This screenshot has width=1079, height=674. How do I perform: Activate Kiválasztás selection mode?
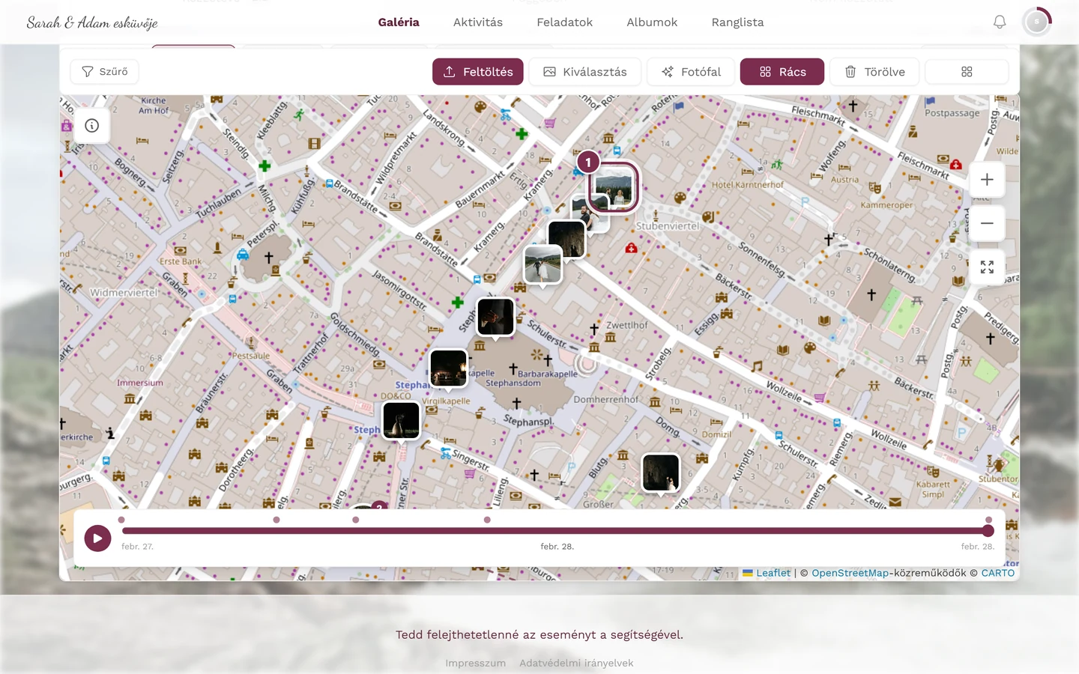pyautogui.click(x=585, y=72)
